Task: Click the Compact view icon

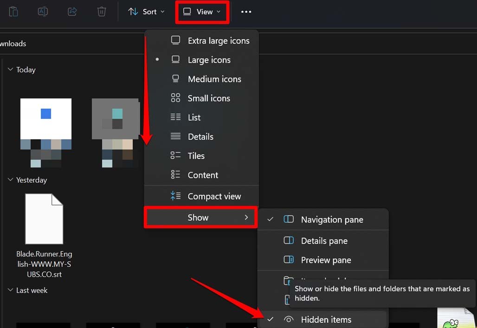Action: 176,196
